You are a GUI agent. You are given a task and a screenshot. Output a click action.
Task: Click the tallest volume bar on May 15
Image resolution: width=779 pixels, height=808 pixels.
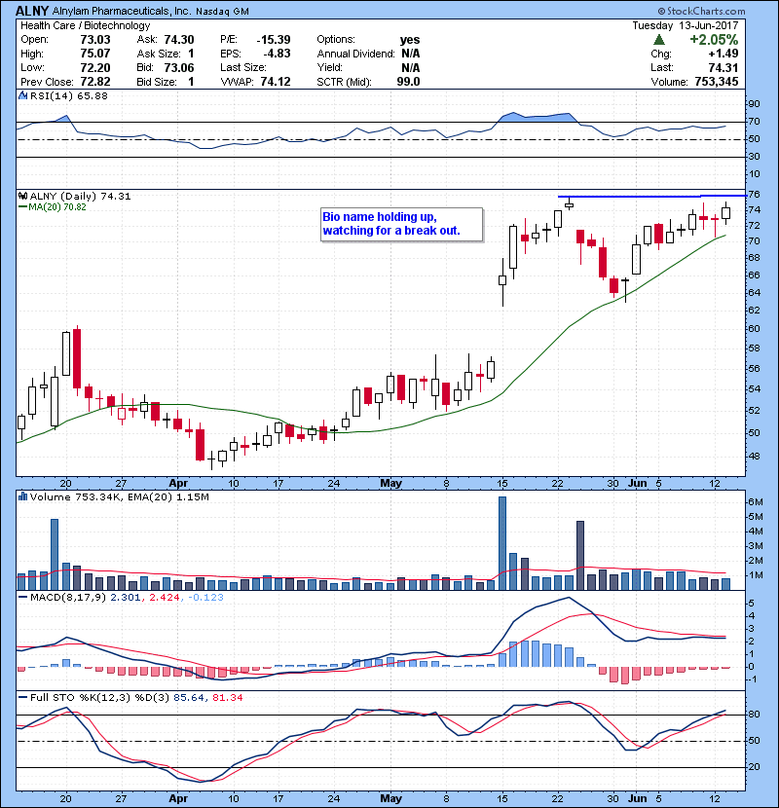[502, 543]
